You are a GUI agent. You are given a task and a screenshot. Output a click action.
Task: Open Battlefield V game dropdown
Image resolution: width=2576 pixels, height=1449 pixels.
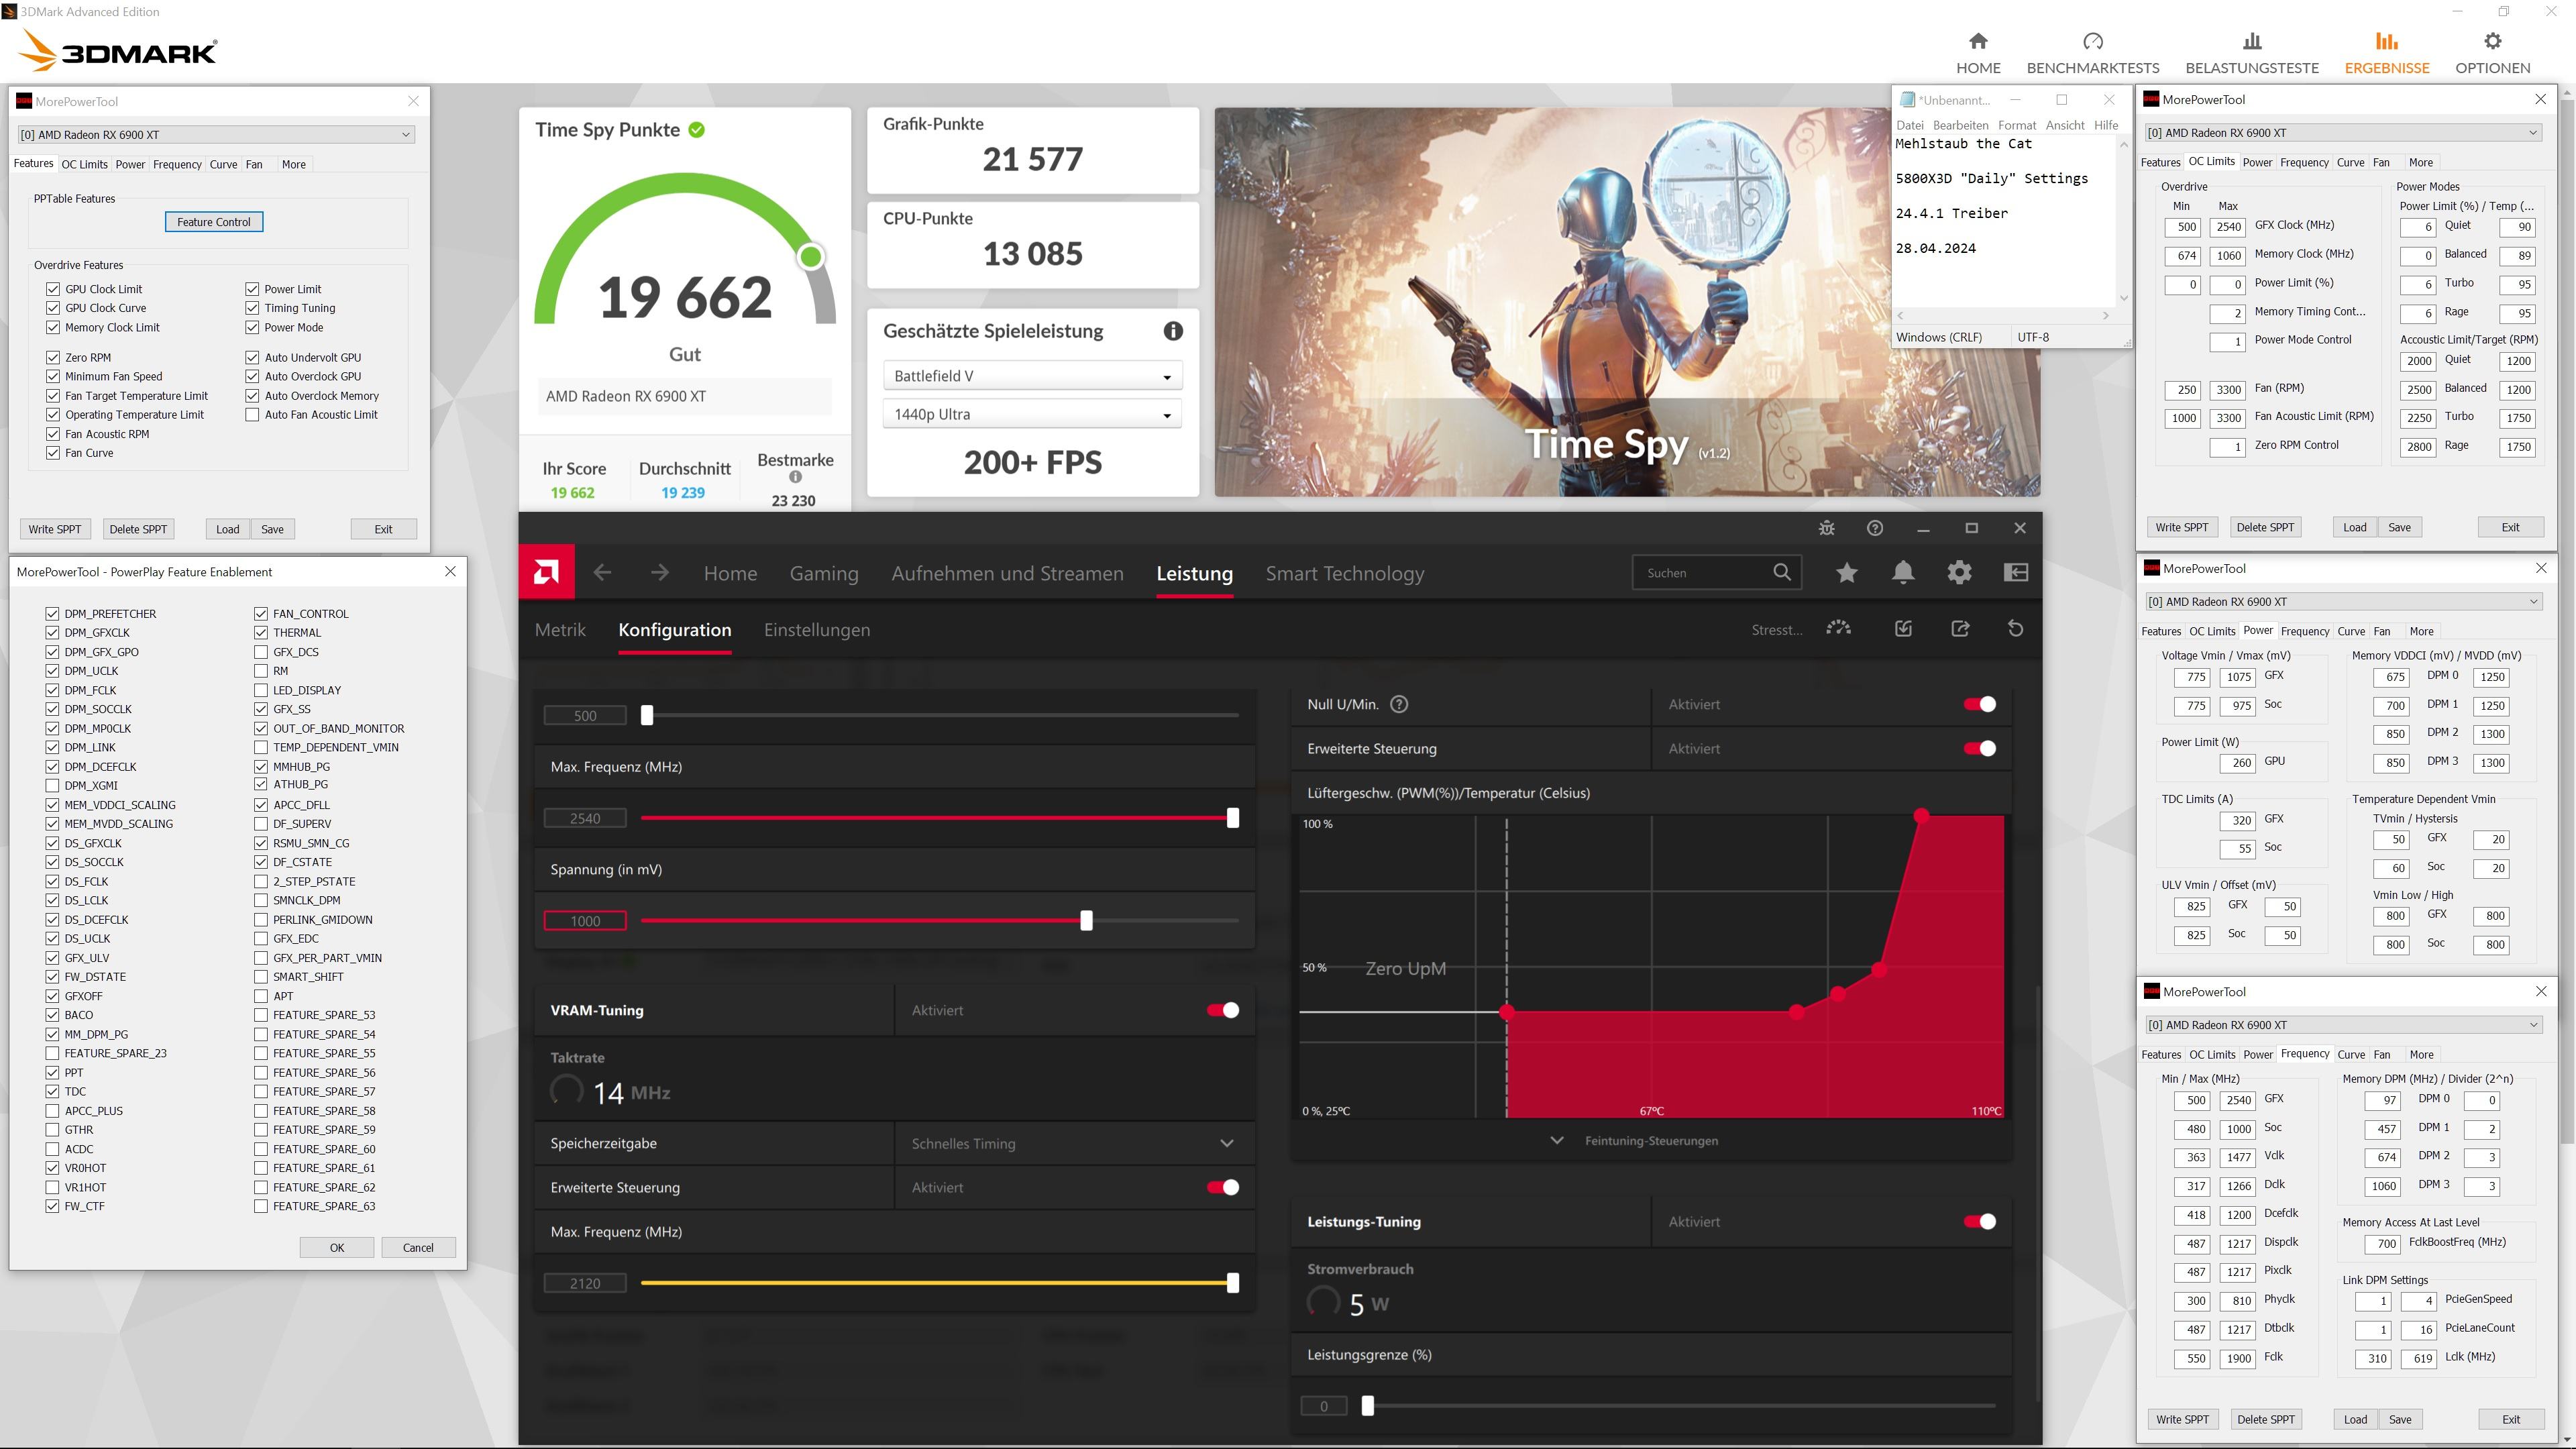coord(1032,376)
